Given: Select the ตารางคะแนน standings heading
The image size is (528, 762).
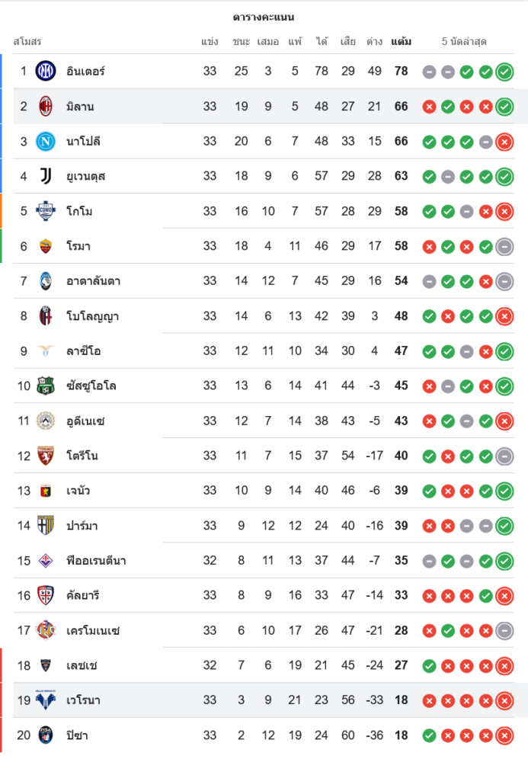Looking at the screenshot, I should pyautogui.click(x=264, y=17).
